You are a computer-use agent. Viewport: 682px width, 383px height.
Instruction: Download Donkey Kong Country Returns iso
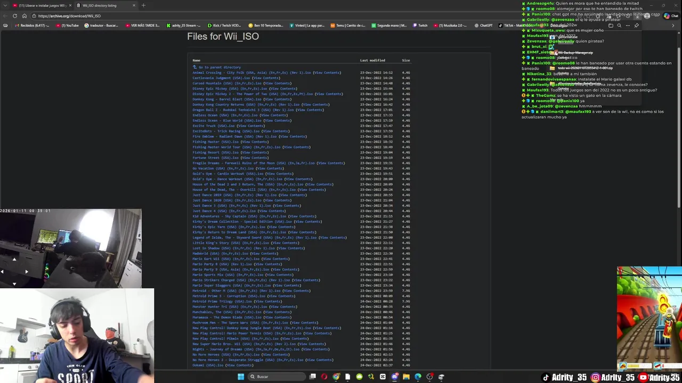246,105
